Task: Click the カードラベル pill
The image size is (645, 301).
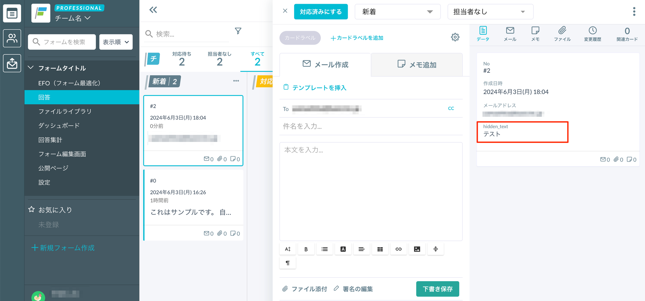Action: tap(300, 38)
